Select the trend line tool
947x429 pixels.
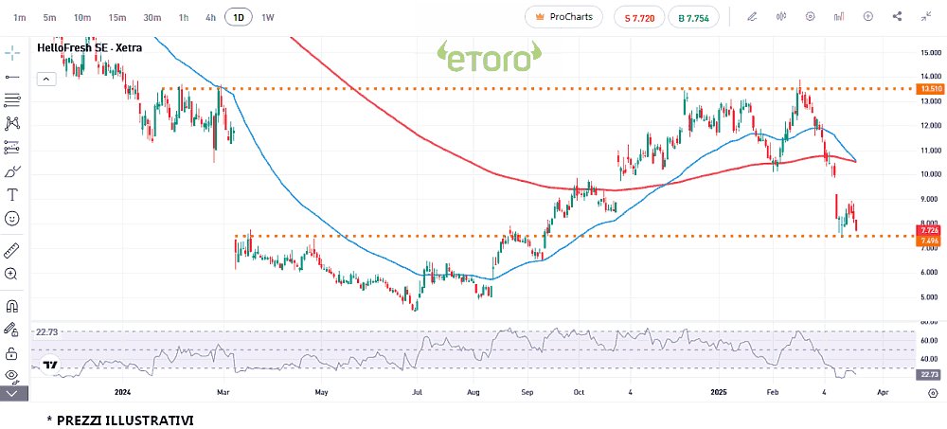point(12,77)
